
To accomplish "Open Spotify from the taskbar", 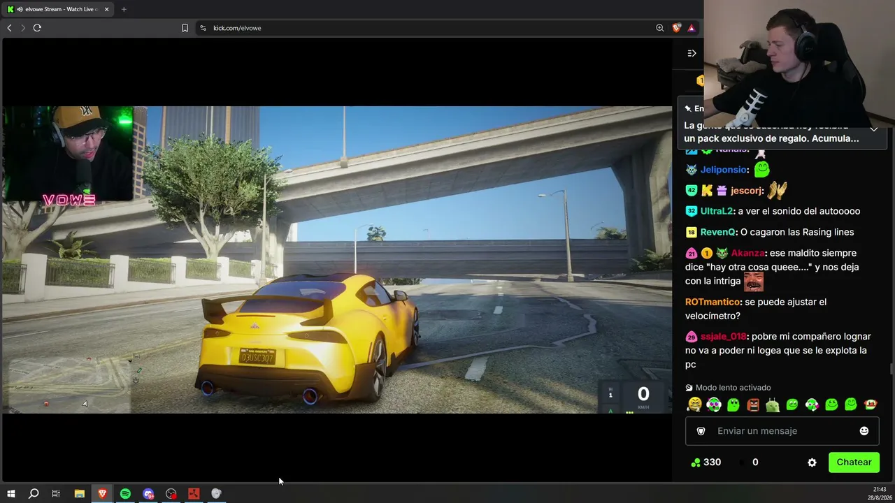I will (125, 494).
